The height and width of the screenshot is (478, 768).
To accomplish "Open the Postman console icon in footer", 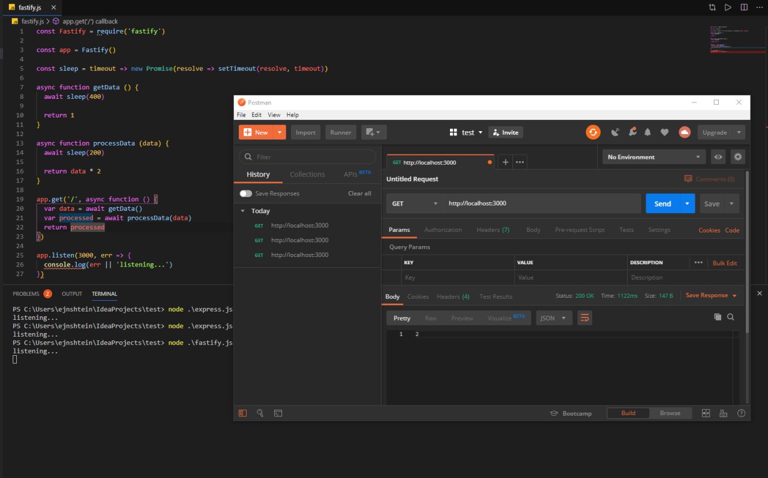I will coord(278,413).
